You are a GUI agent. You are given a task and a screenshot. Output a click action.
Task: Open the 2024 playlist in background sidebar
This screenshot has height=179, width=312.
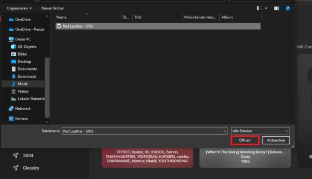point(28,156)
